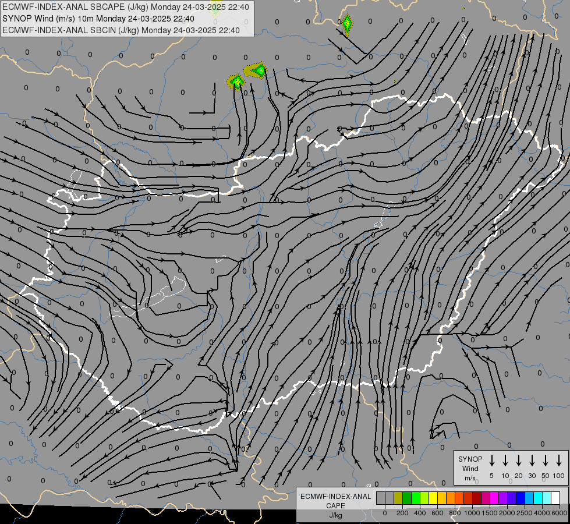The height and width of the screenshot is (524, 570).
Task: Click the wind arrow above the 10 m/s label
Action: (x=505, y=461)
